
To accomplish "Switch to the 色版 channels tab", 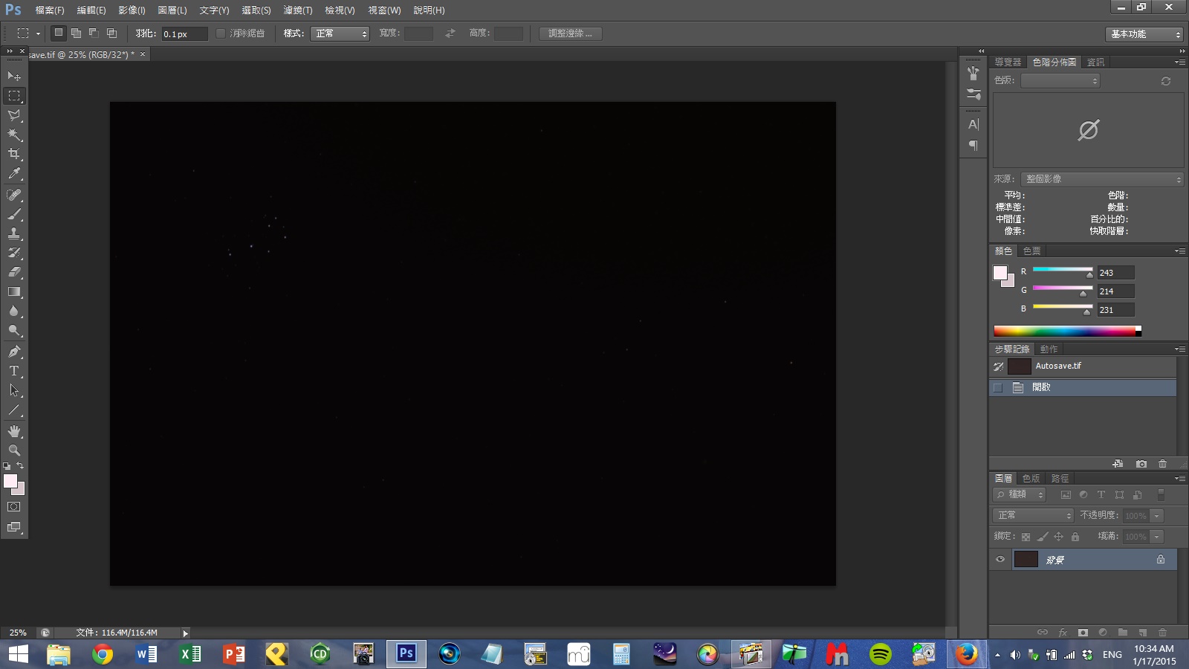I will (x=1031, y=478).
